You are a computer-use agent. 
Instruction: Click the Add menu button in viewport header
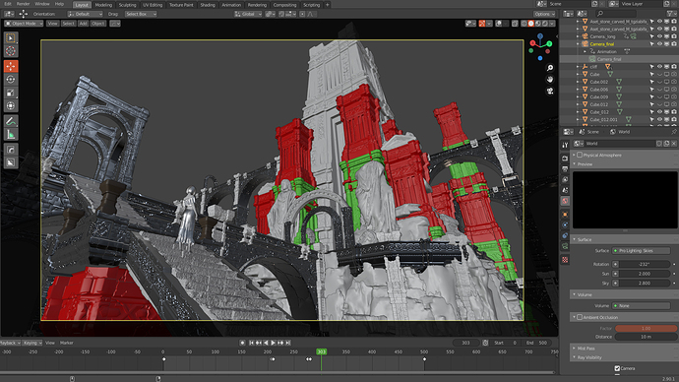coord(83,24)
